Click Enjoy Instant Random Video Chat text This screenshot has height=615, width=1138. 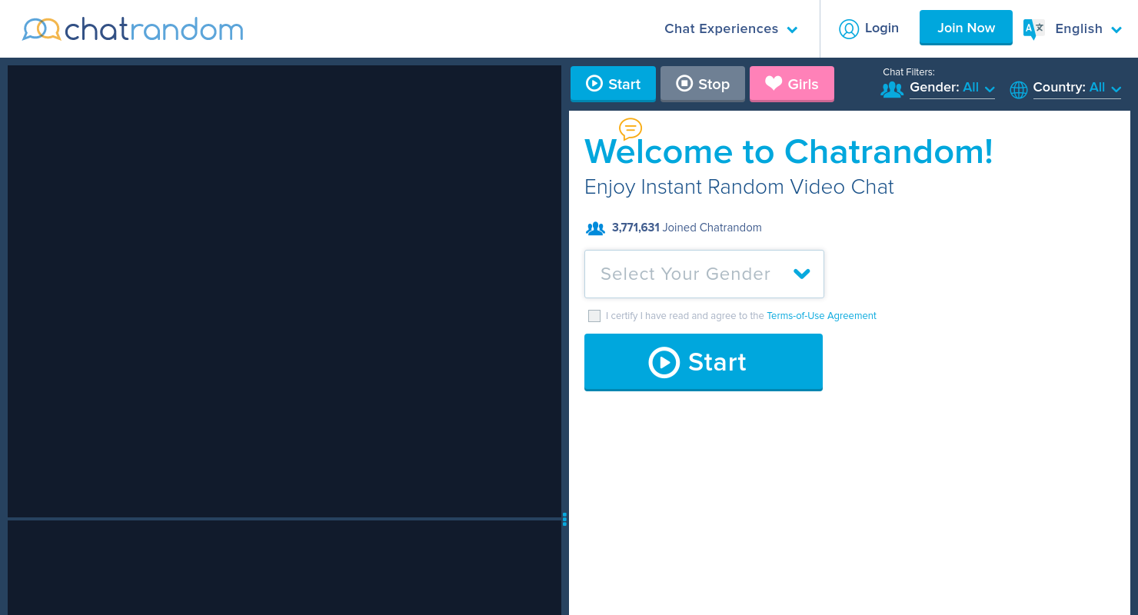pyautogui.click(x=739, y=187)
